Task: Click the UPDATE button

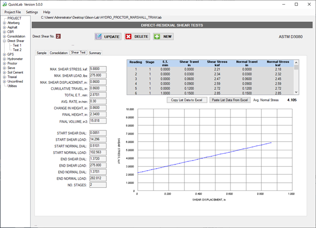Action: (x=108, y=37)
